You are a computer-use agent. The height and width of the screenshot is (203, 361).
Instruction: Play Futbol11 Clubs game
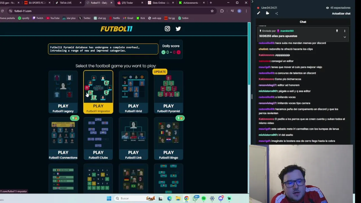click(x=98, y=139)
